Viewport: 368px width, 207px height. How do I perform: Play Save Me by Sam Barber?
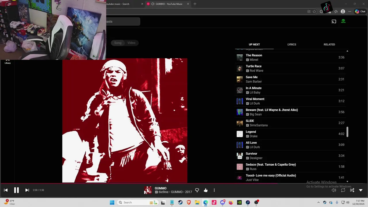[x=290, y=79]
